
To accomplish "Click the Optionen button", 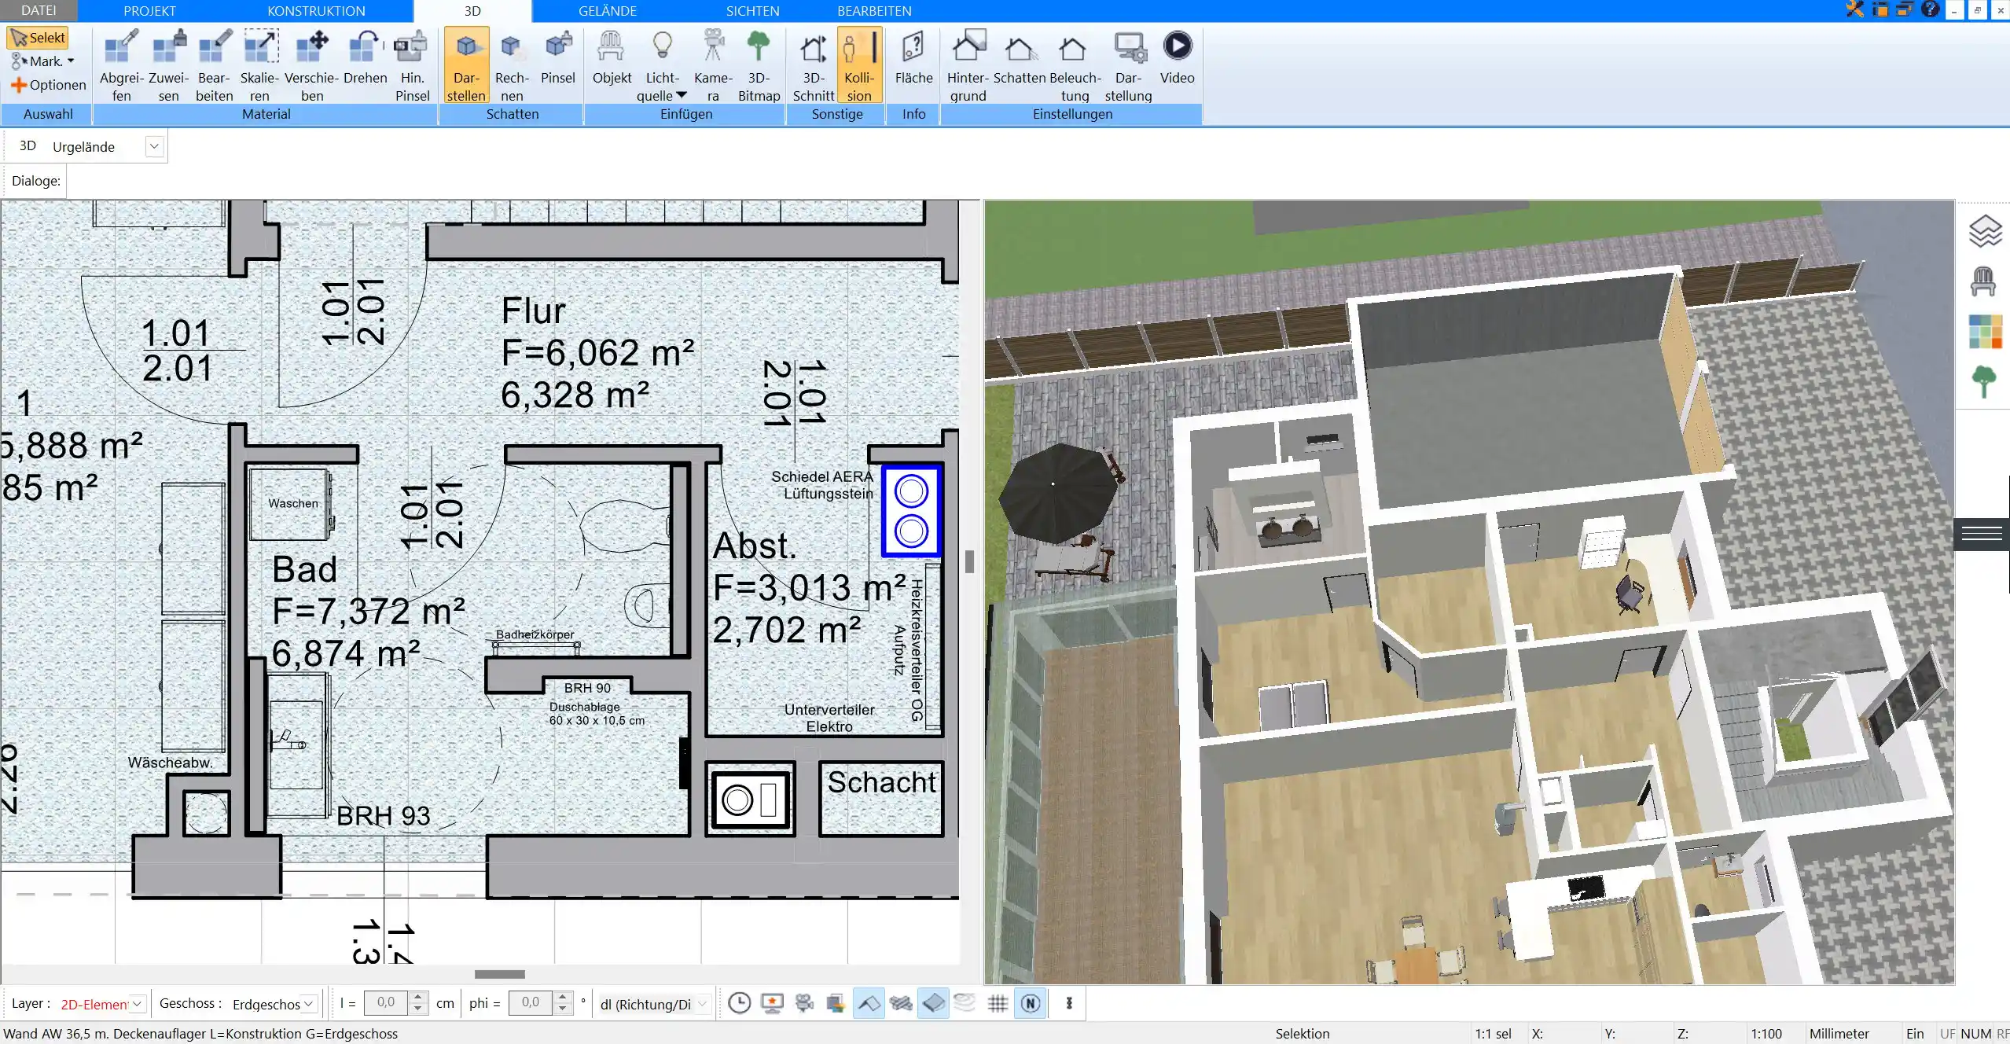I will (x=47, y=84).
